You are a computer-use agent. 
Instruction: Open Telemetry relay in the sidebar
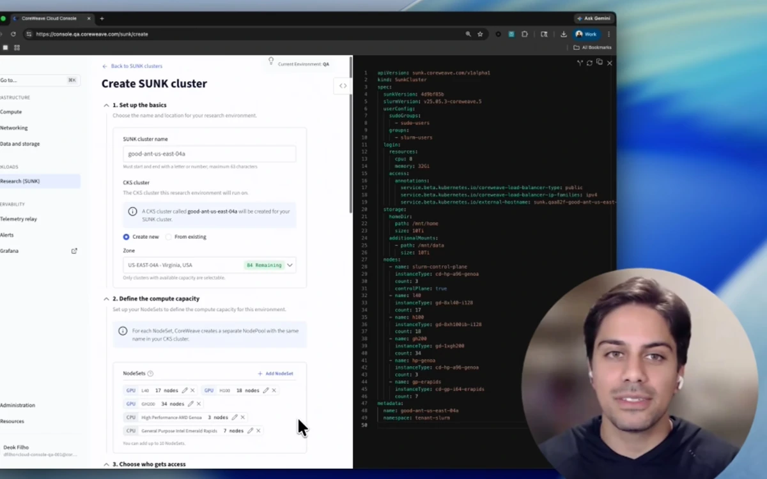click(19, 219)
